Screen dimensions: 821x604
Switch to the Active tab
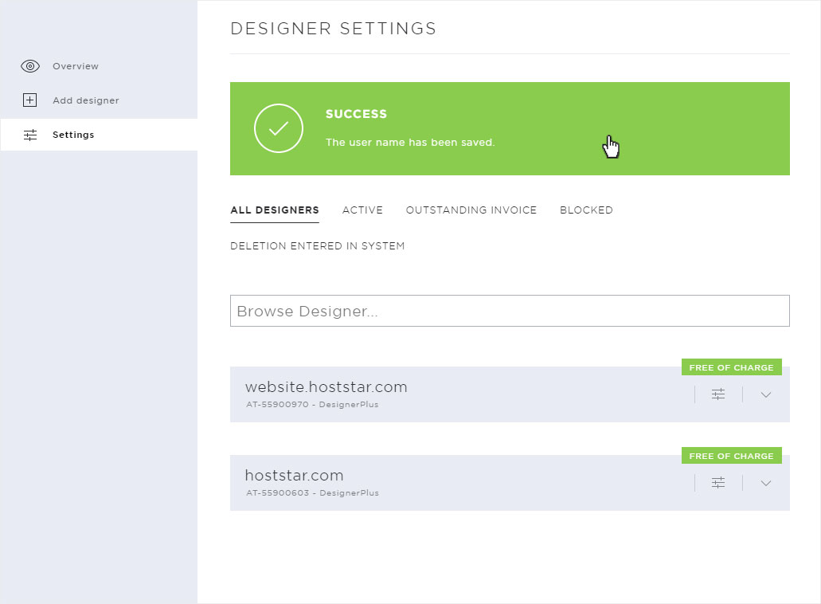(x=362, y=210)
